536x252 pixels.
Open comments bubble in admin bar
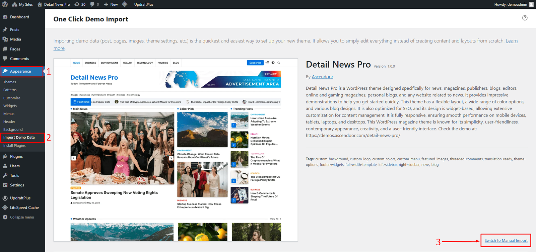coord(94,4)
